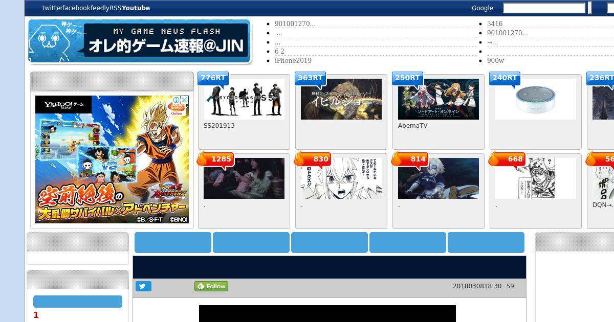The image size is (614, 322).
Task: Open the イビルジョー monster thumbnail
Action: point(341,99)
